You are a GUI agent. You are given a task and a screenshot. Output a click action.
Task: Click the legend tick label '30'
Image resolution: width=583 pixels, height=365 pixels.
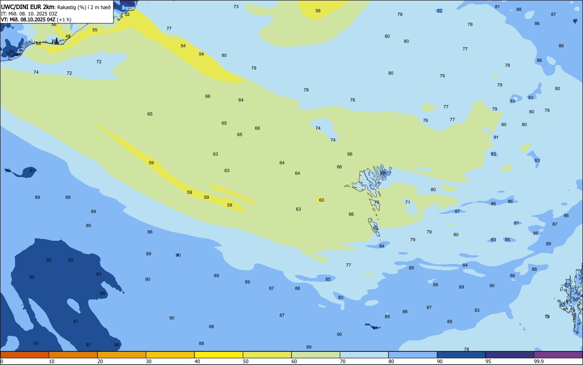148,361
